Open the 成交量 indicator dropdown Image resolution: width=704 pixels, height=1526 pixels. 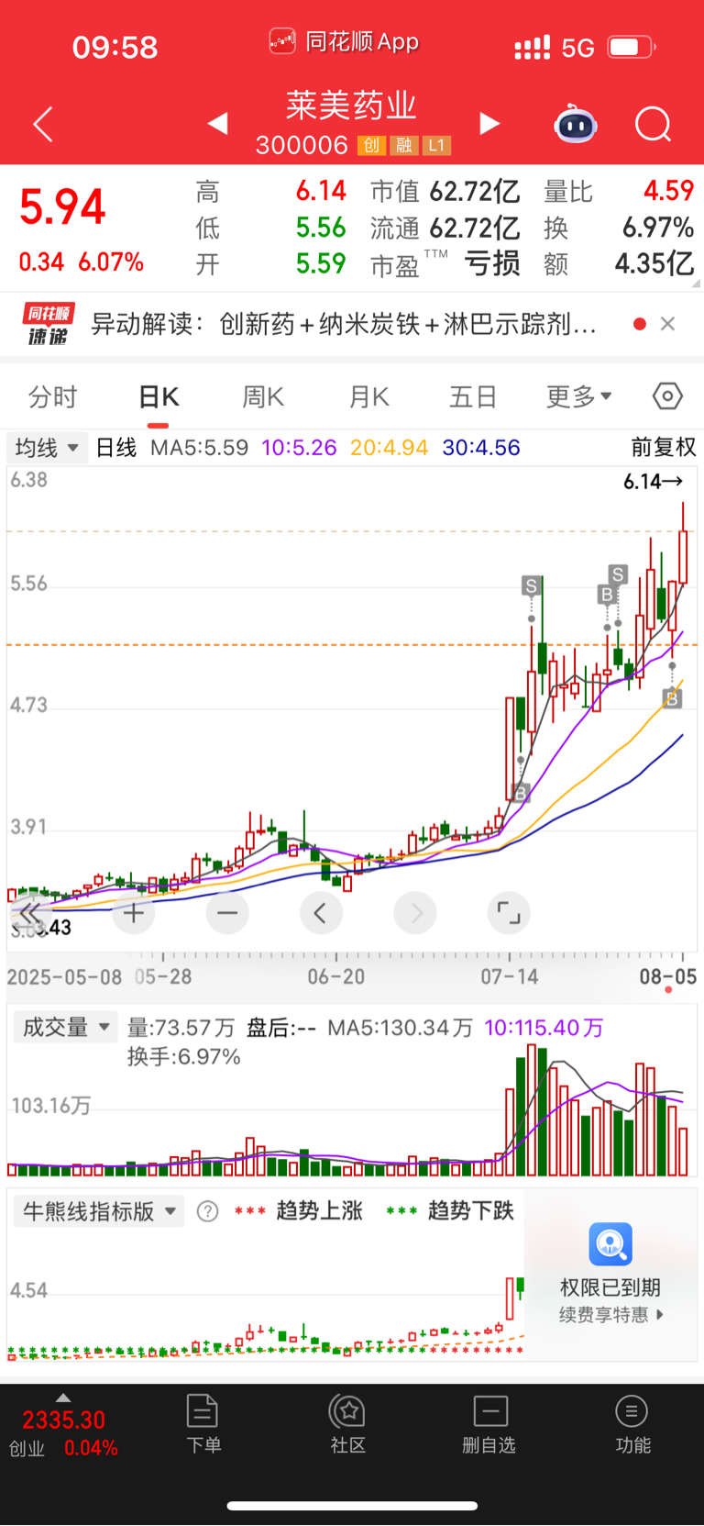tap(66, 1027)
